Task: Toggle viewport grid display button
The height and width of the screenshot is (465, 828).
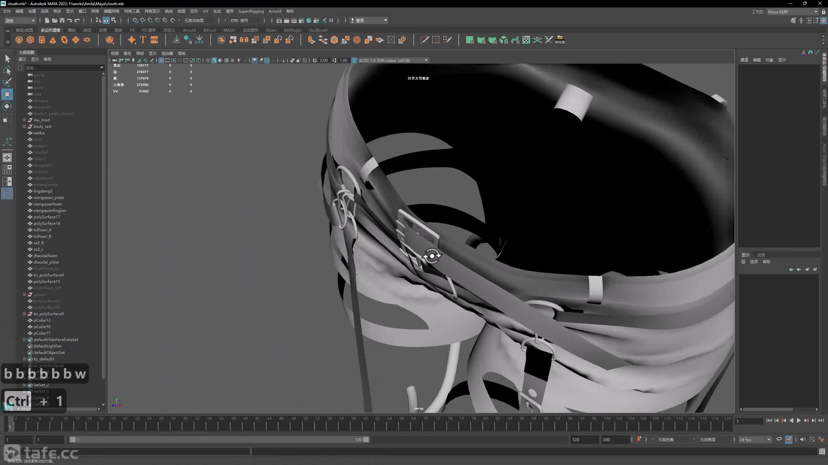Action: point(161,60)
